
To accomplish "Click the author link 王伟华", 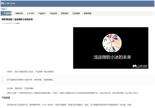I will point(17,23).
